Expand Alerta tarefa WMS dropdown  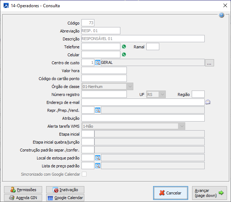point(182,126)
